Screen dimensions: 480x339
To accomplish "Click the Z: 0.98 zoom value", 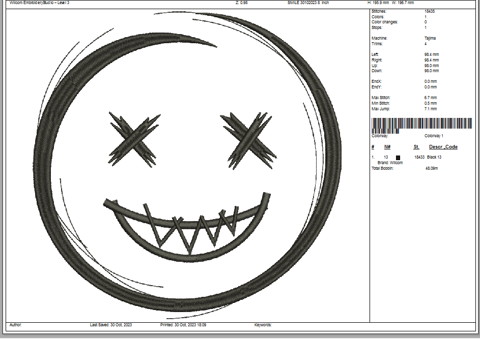I will click(242, 3).
